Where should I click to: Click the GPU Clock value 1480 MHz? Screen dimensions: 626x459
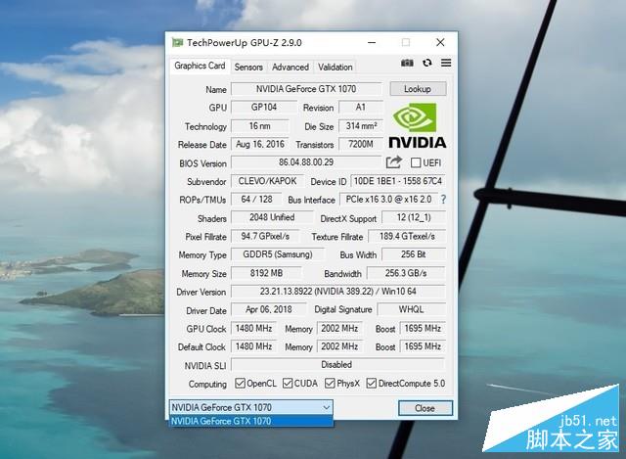[x=254, y=329]
